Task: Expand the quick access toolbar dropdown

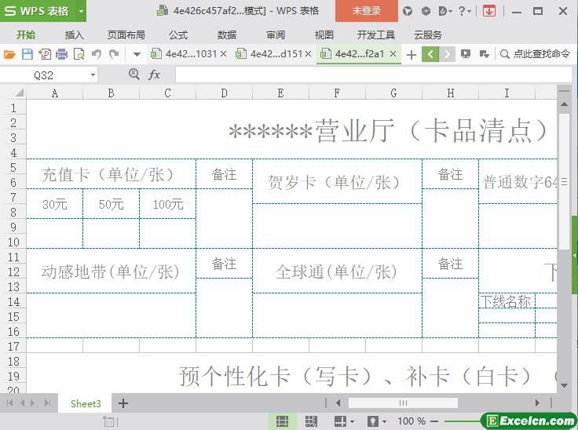Action: point(137,54)
